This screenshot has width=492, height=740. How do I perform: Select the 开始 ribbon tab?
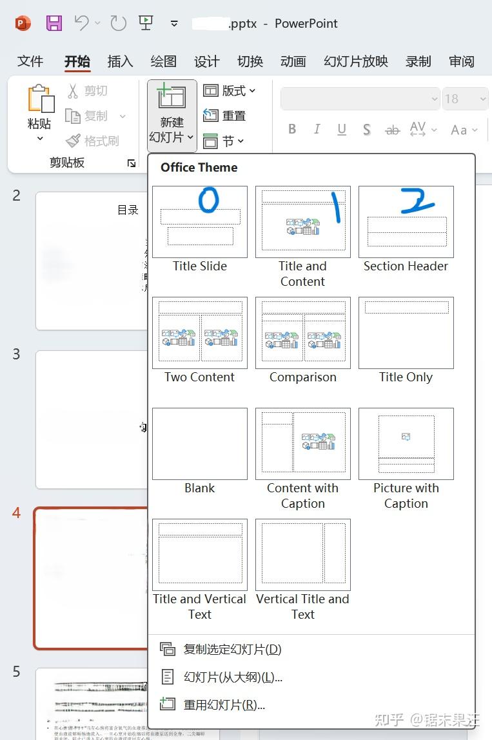pos(77,61)
